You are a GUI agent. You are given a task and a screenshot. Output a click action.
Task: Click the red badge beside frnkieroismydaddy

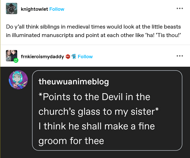tap(68, 57)
